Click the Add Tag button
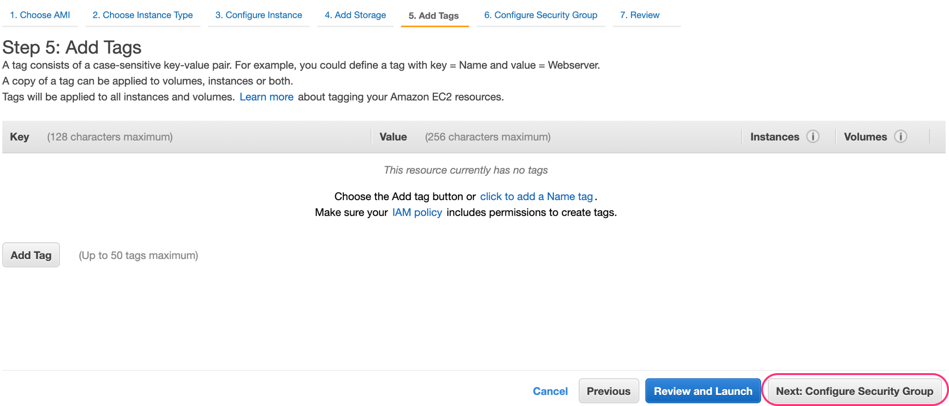This screenshot has width=949, height=406. click(x=31, y=255)
